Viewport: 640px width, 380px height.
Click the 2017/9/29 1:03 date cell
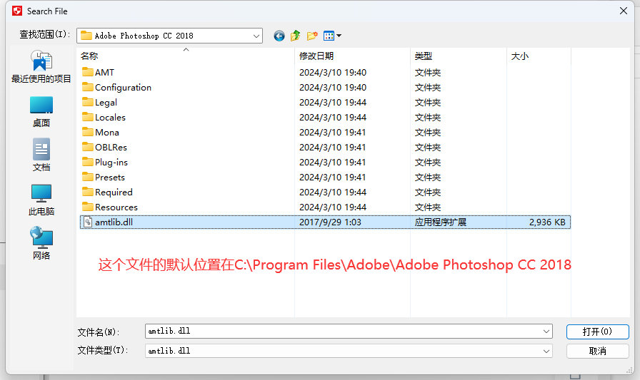(x=330, y=222)
